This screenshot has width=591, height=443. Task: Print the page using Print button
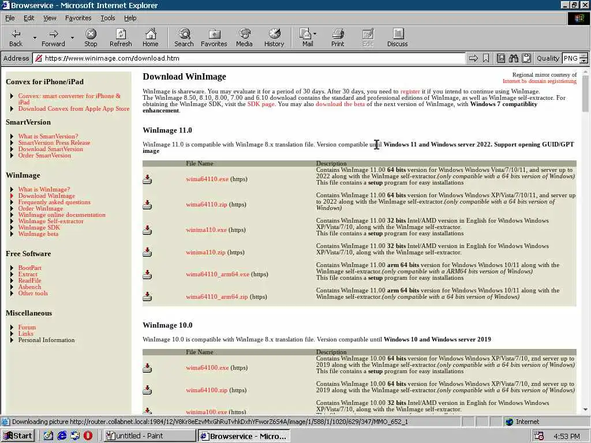[x=338, y=37]
